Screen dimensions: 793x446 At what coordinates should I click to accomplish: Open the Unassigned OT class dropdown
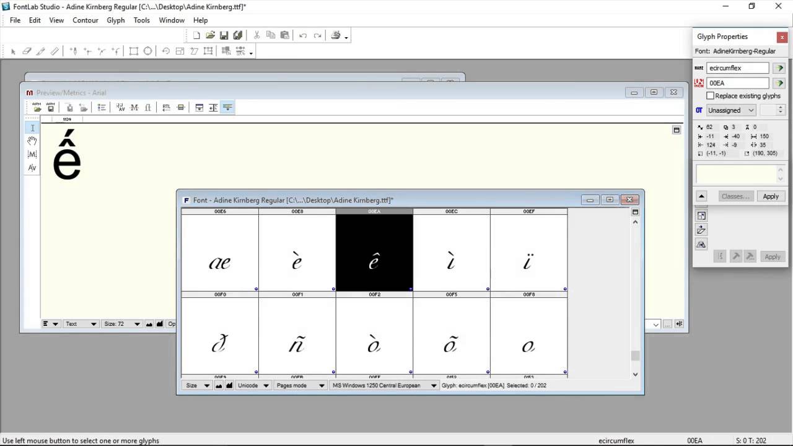[x=731, y=110]
